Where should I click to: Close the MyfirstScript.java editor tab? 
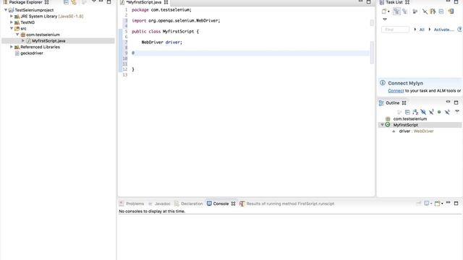166,2
